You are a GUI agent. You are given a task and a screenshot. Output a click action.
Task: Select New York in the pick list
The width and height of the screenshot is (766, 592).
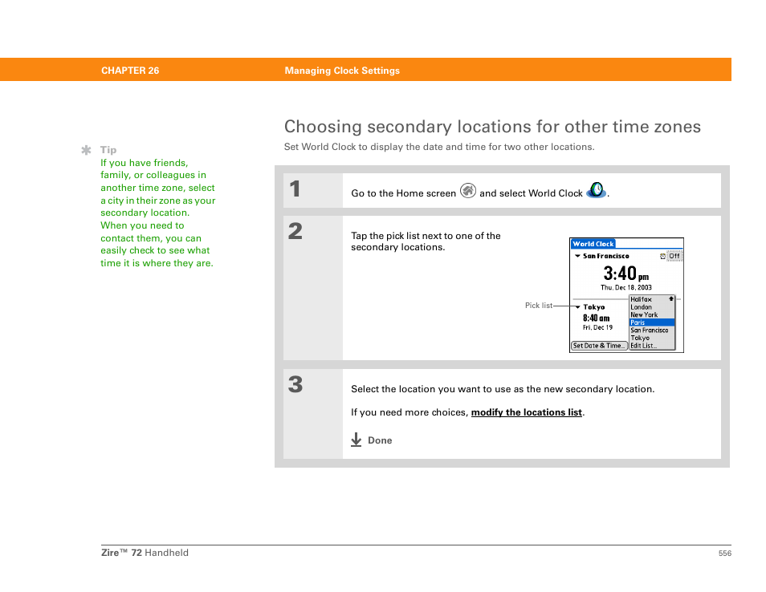[x=644, y=314]
